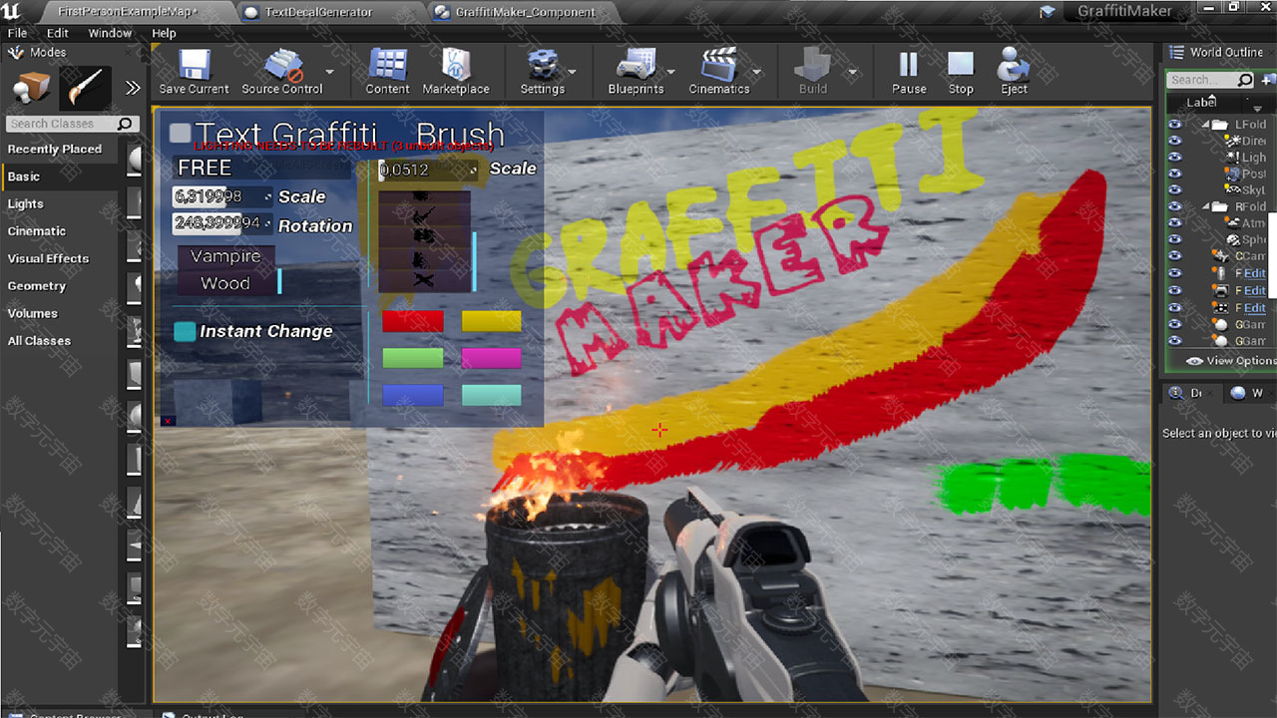Select the Paint mode brush icon
Viewport: 1277px width, 718px height.
[x=85, y=89]
